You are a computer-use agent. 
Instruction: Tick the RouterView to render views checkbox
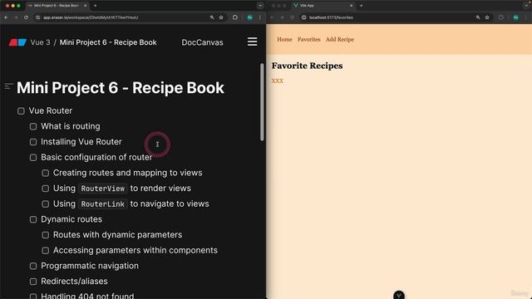tap(46, 189)
